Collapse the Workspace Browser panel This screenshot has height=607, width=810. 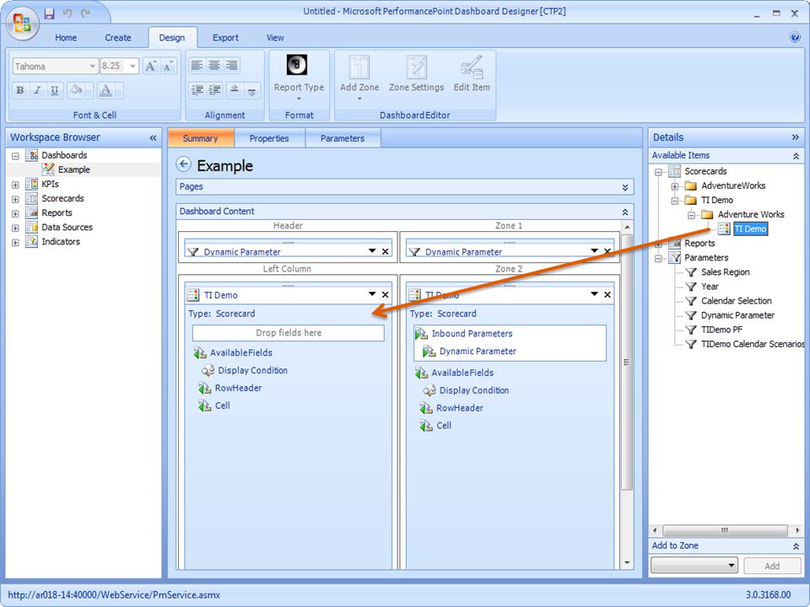[x=153, y=137]
